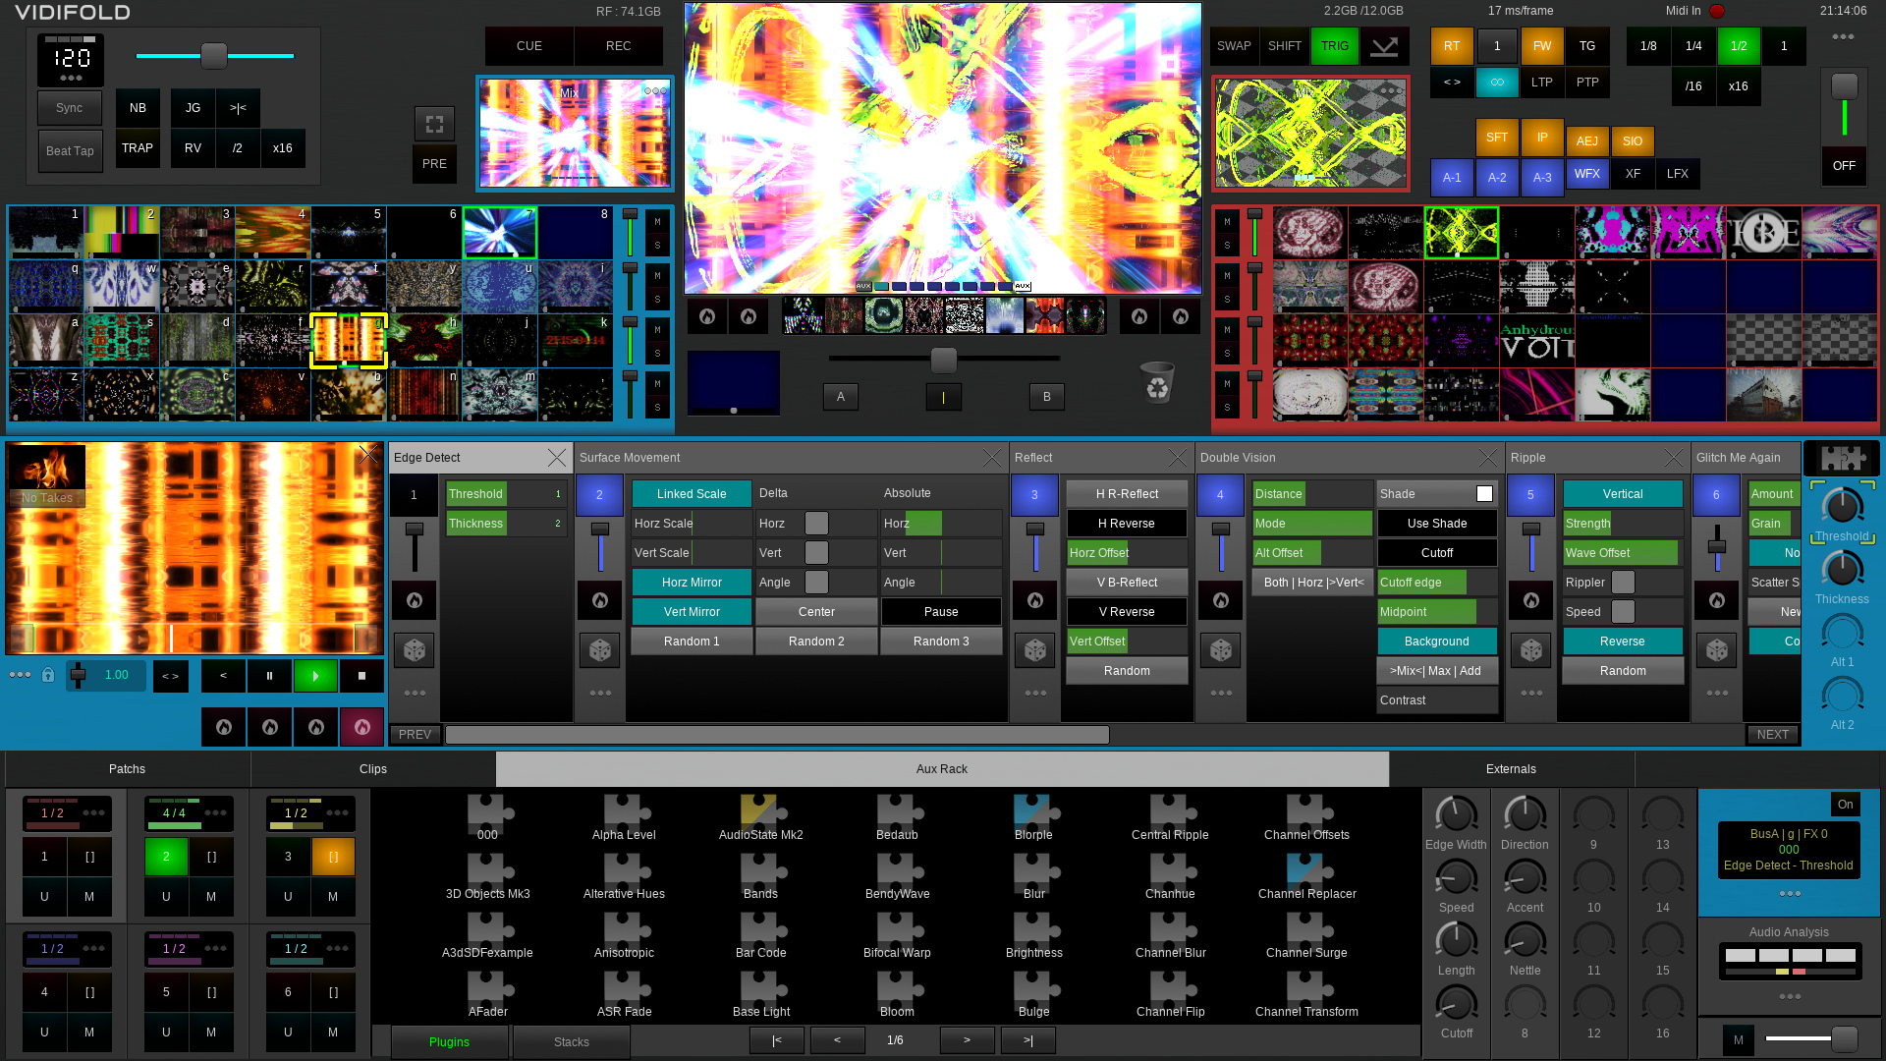This screenshot has height=1061, width=1886.
Task: Click the flame icon in Edge Detect slot 1
Action: pyautogui.click(x=415, y=600)
